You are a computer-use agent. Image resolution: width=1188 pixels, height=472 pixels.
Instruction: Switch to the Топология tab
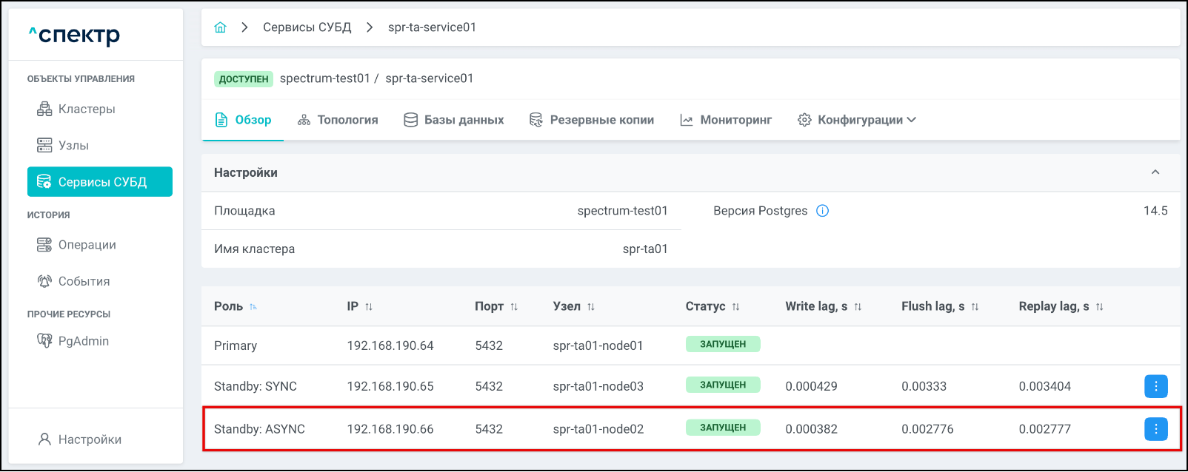click(x=338, y=120)
